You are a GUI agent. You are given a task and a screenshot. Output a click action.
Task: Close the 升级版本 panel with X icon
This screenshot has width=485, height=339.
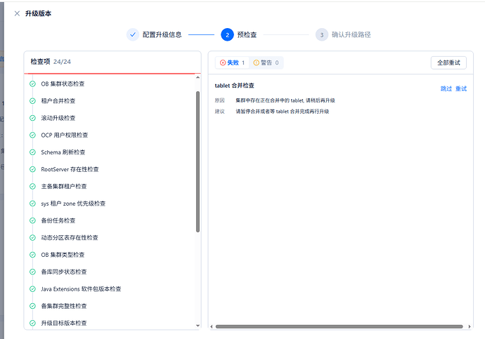point(17,13)
